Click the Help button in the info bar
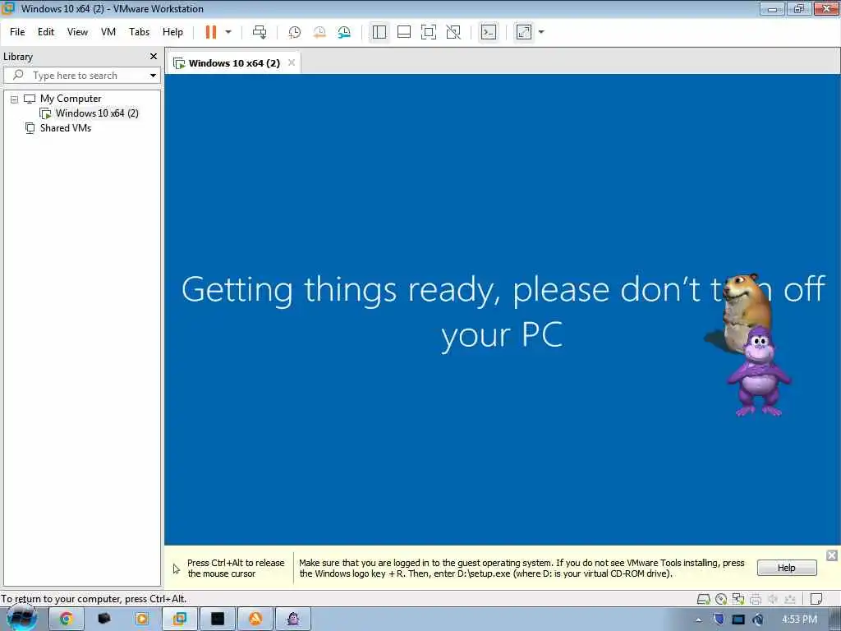 click(786, 568)
